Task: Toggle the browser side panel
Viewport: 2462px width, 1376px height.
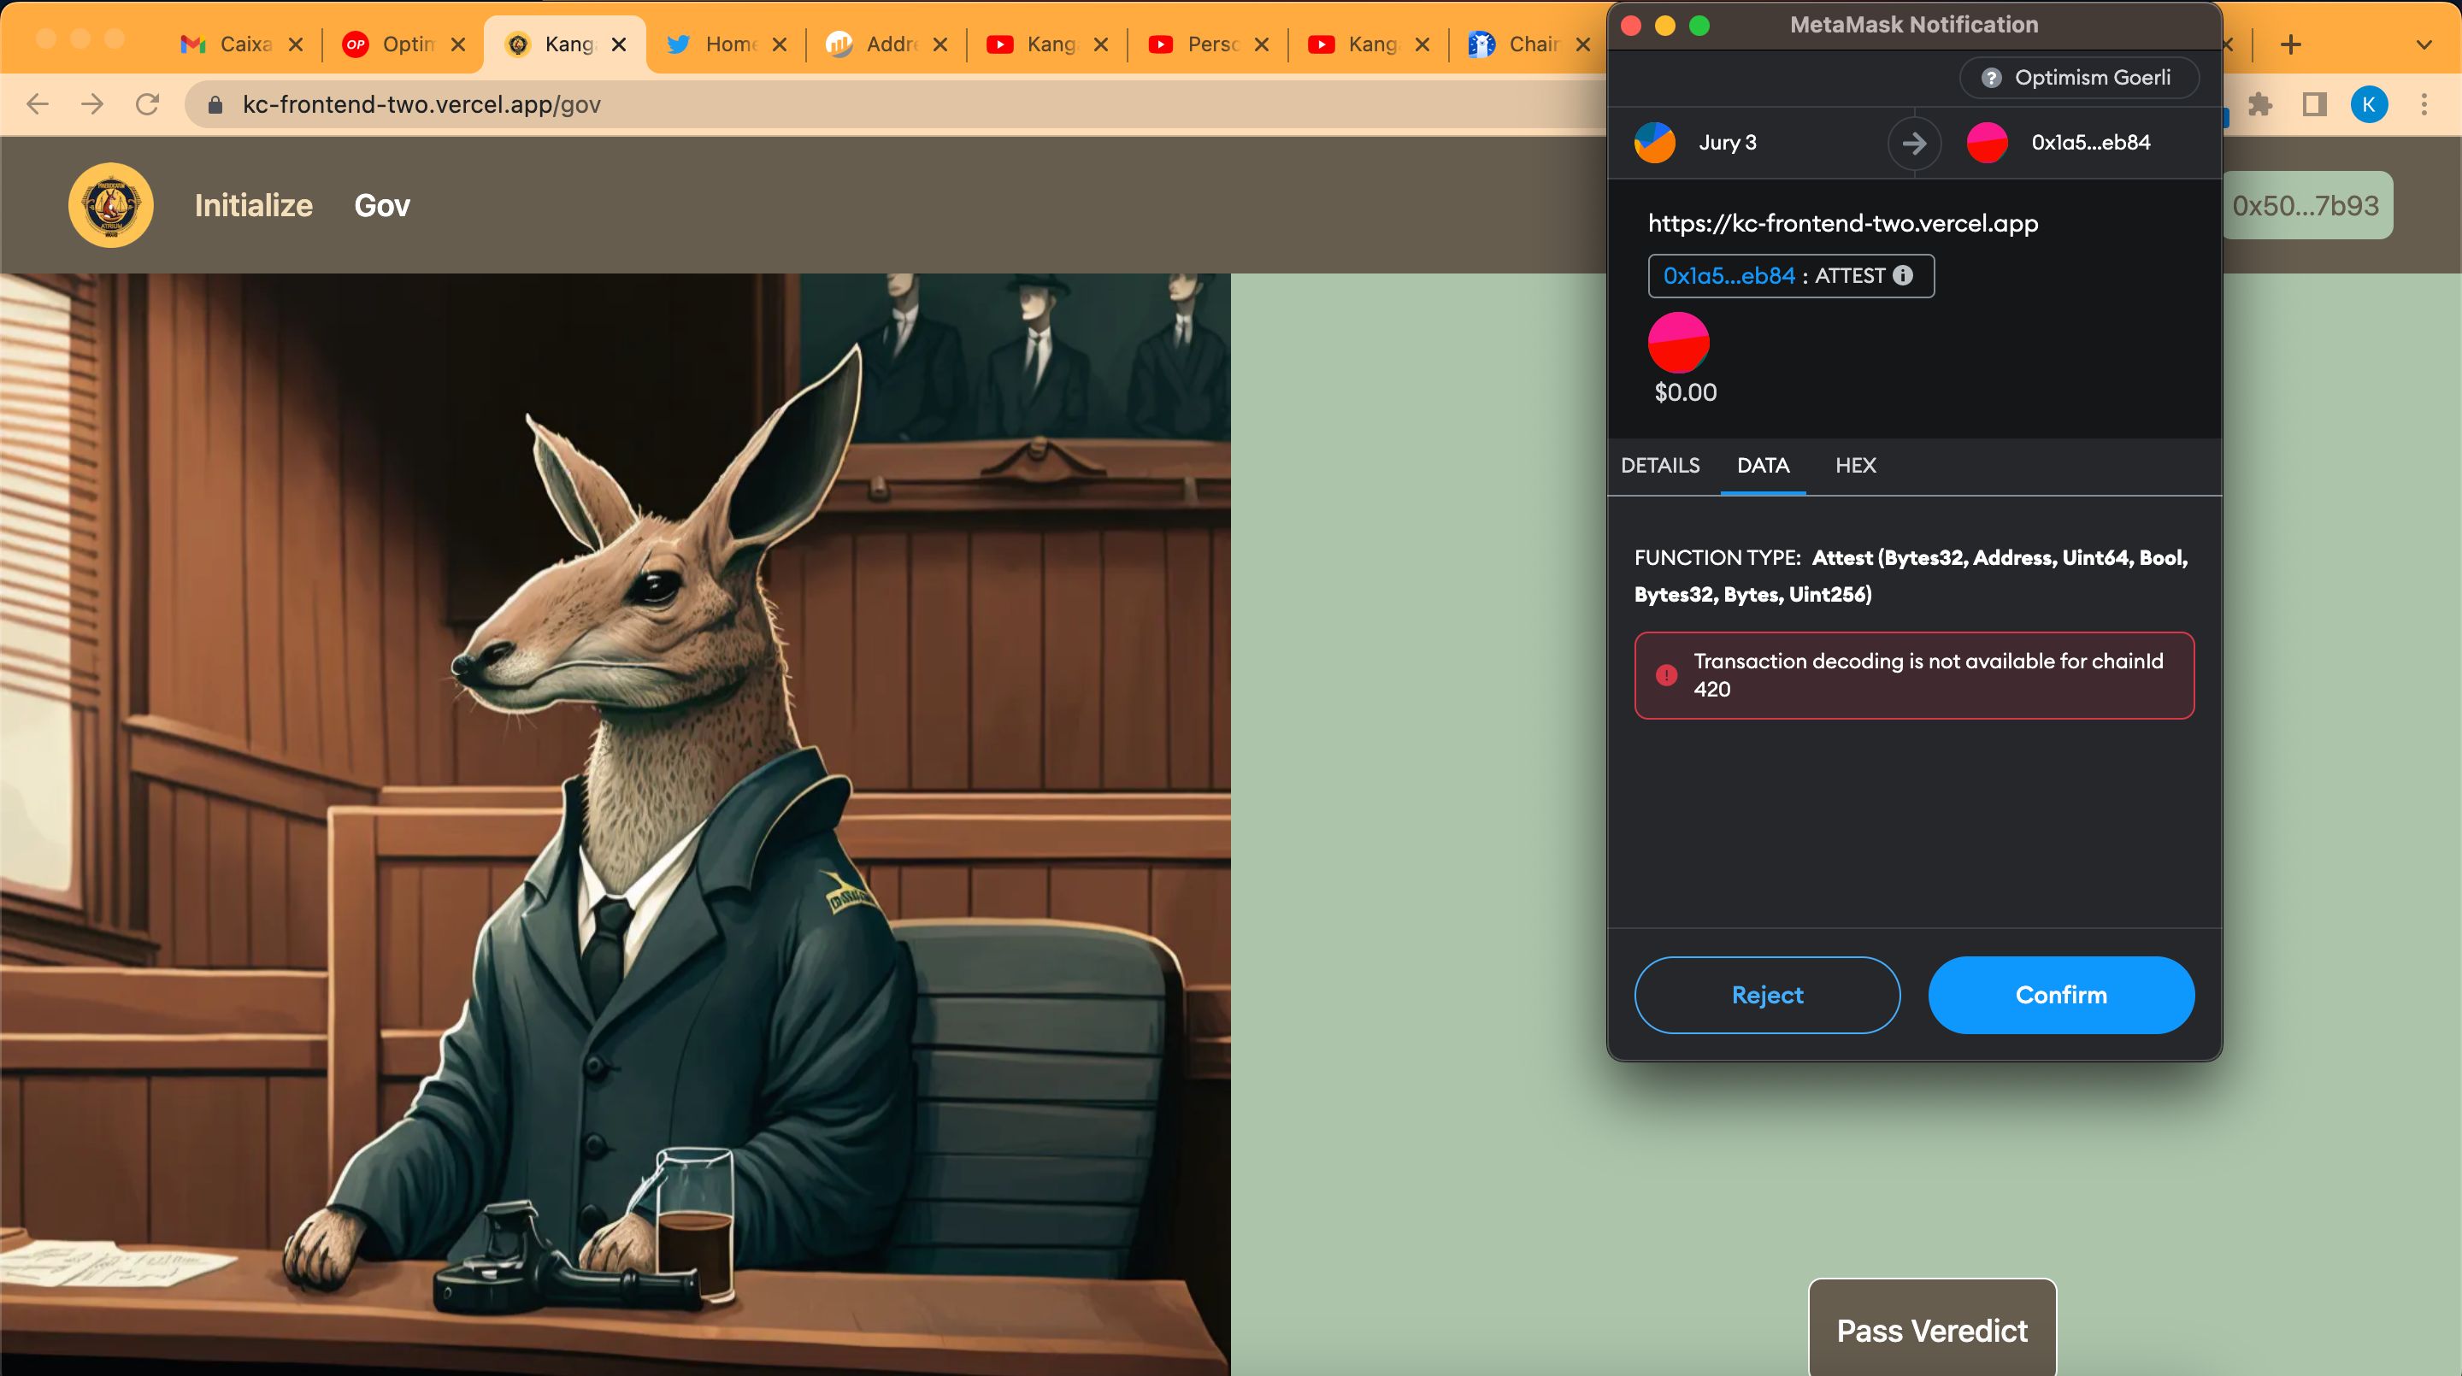Action: 2314,104
